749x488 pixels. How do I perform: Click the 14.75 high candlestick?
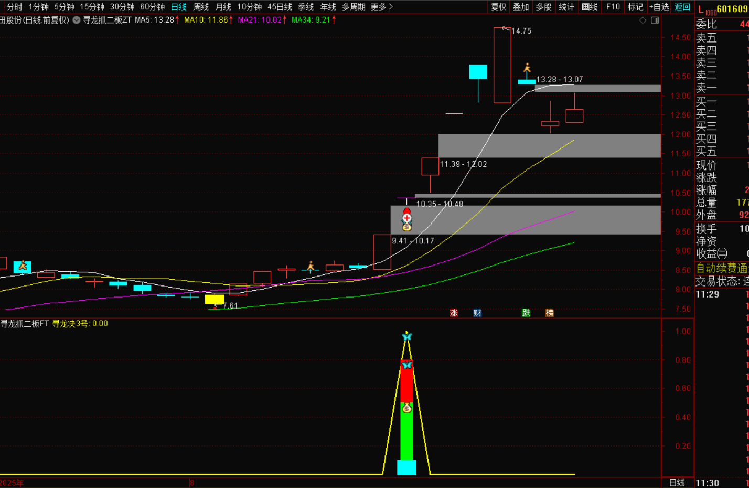tap(502, 65)
